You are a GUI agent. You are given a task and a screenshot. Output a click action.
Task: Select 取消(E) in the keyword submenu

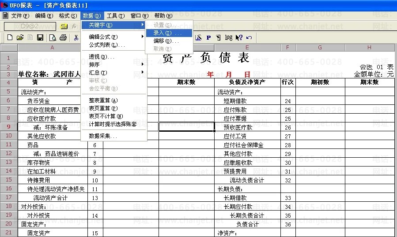tap(169, 48)
